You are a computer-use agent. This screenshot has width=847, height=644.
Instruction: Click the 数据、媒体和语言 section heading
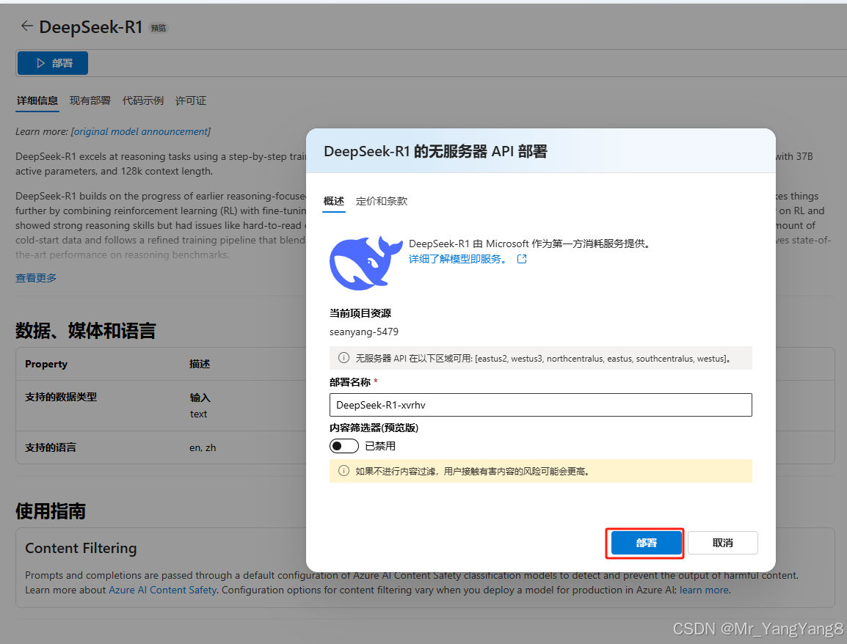[x=85, y=330]
